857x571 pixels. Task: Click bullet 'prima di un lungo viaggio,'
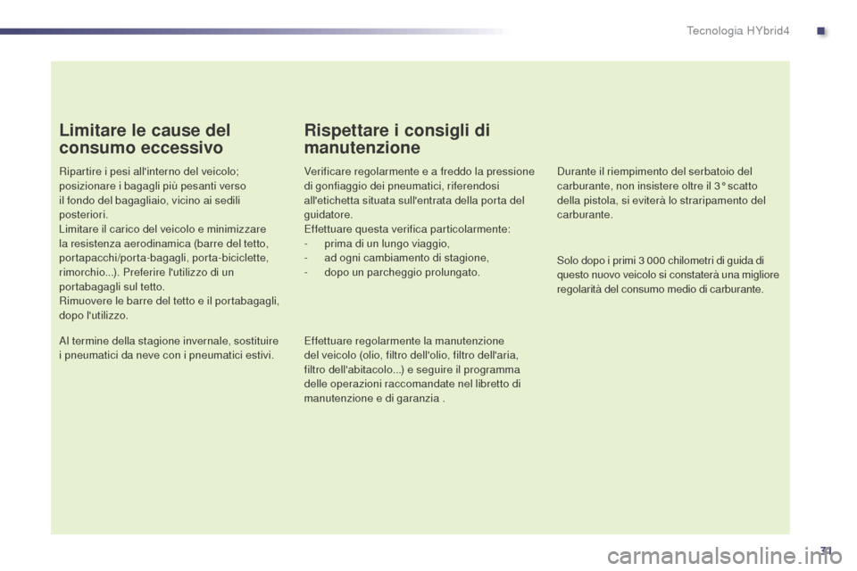387,244
